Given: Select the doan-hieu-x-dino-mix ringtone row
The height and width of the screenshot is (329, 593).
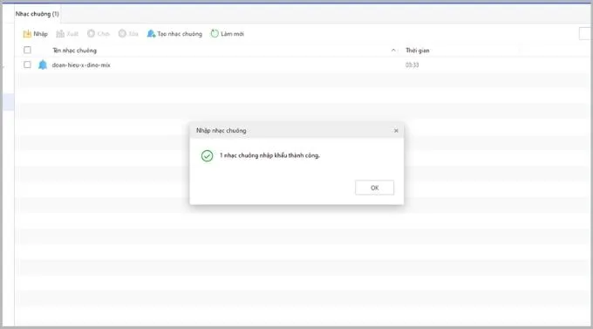Looking at the screenshot, I should point(303,65).
